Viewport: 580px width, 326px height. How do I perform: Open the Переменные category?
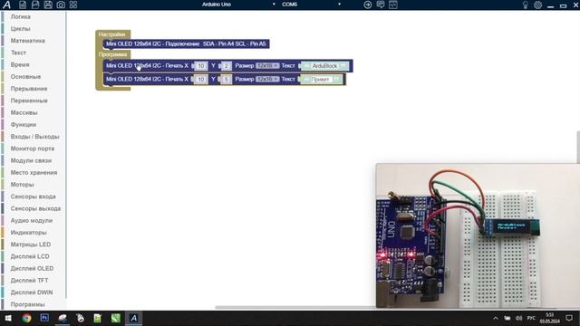click(x=29, y=101)
